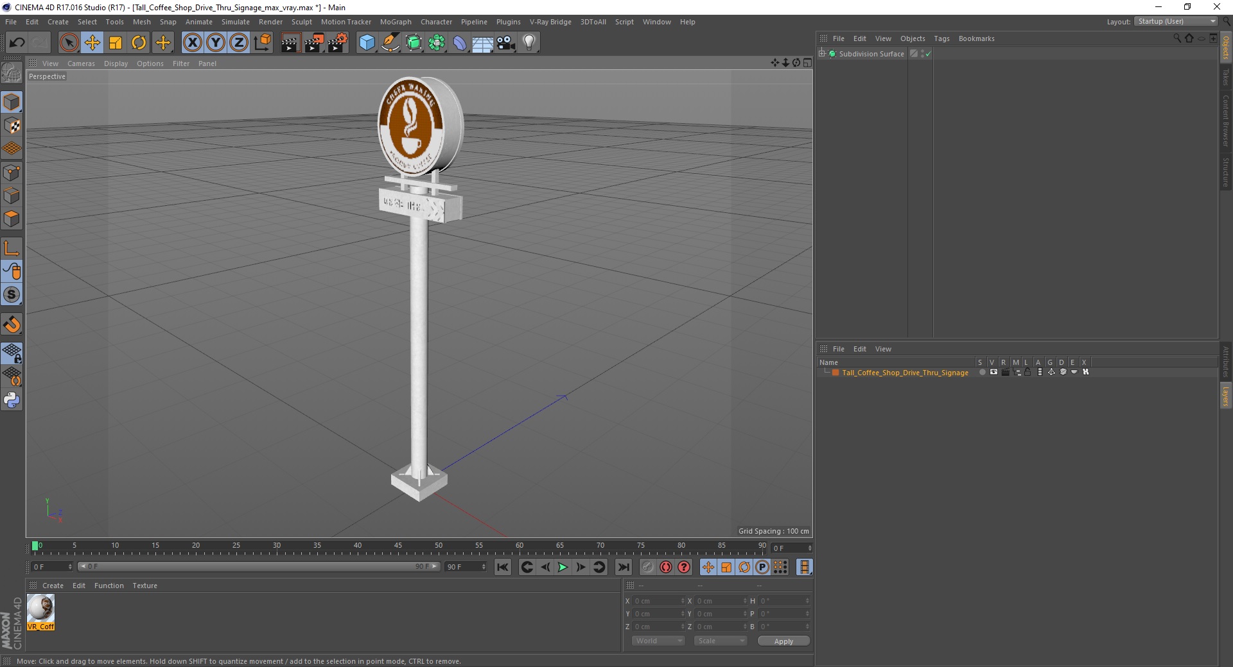Open the array modeling objects icon

pyautogui.click(x=437, y=43)
